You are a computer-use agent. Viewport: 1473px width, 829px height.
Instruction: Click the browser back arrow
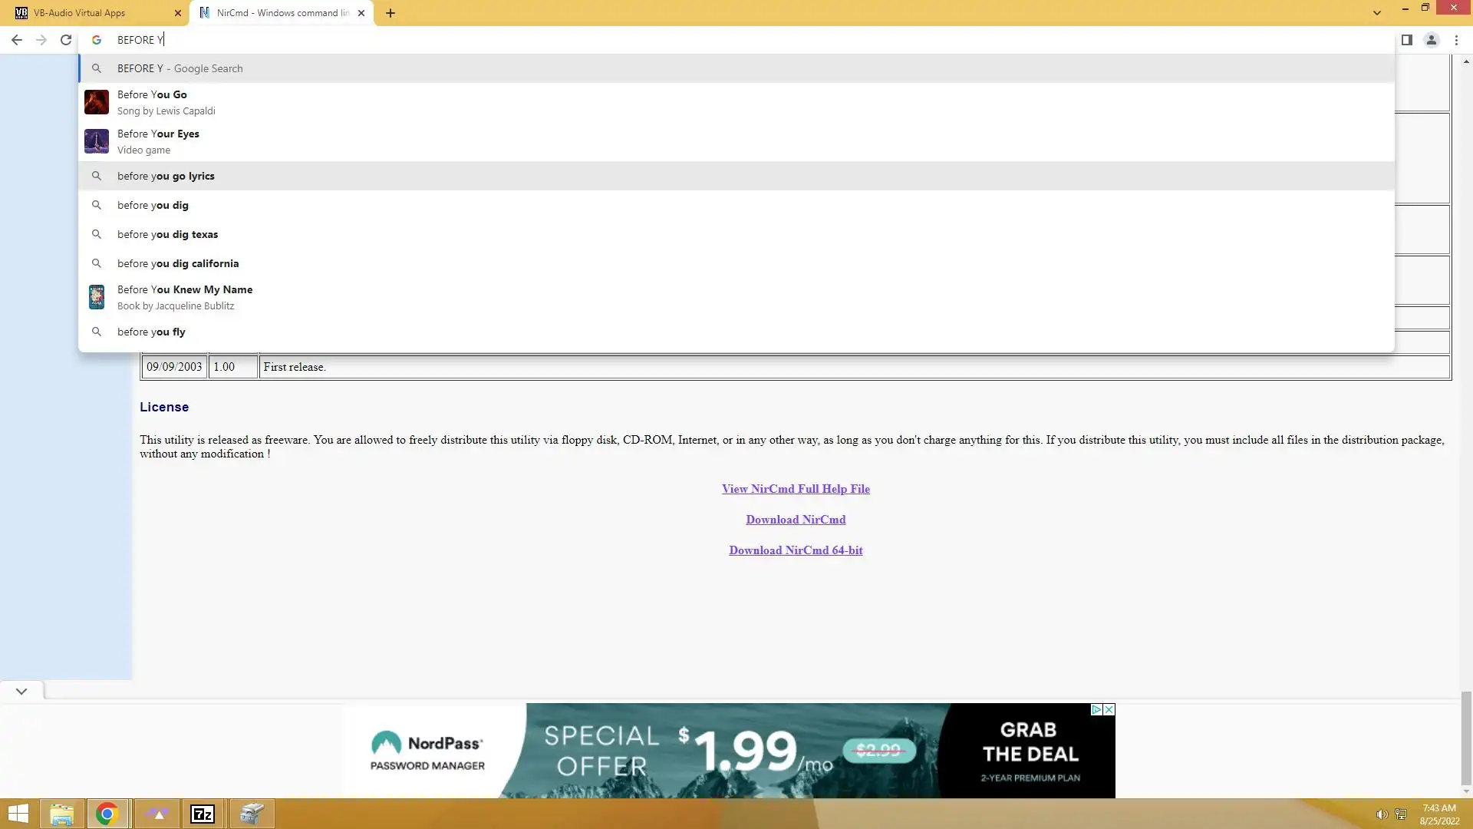[x=17, y=40]
